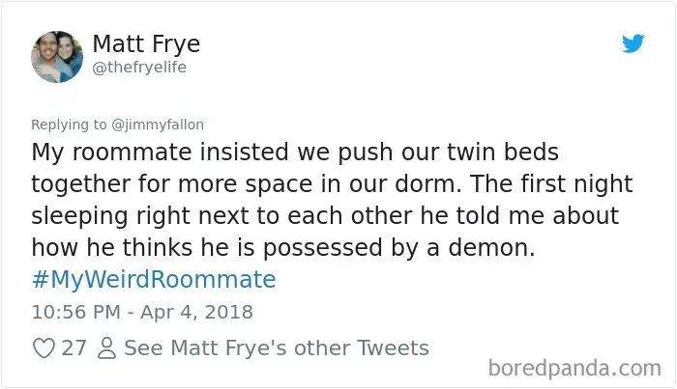677x389 pixels.
Task: Click the boredpanda.com watermark
Action: (574, 369)
